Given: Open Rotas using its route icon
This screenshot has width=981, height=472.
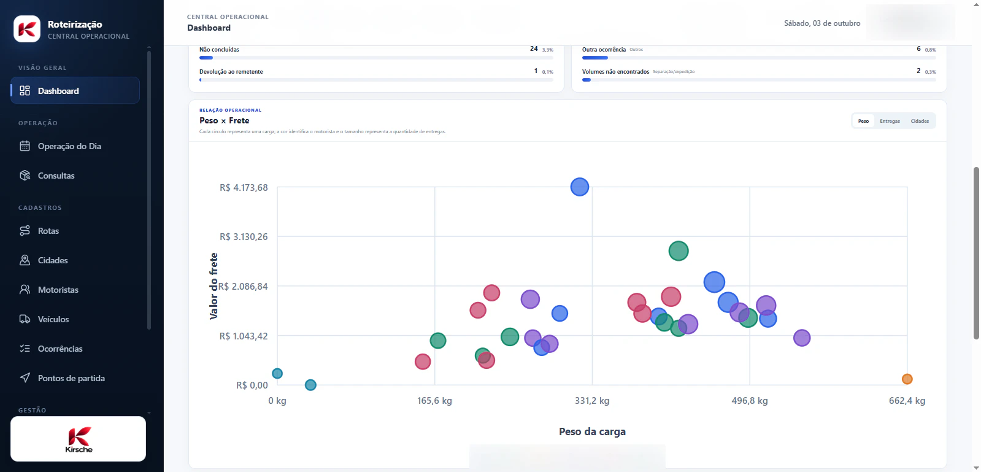Looking at the screenshot, I should [x=25, y=231].
